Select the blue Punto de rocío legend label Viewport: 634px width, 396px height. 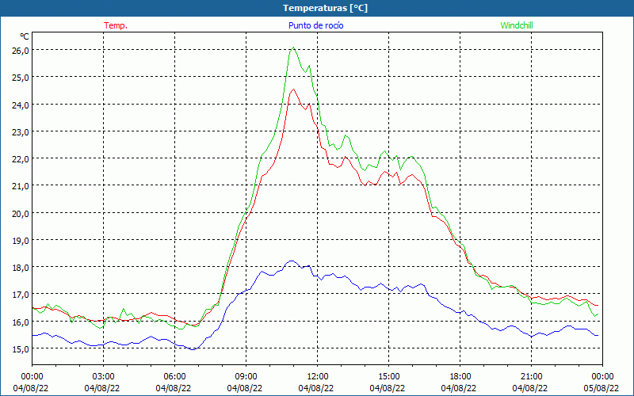point(315,25)
